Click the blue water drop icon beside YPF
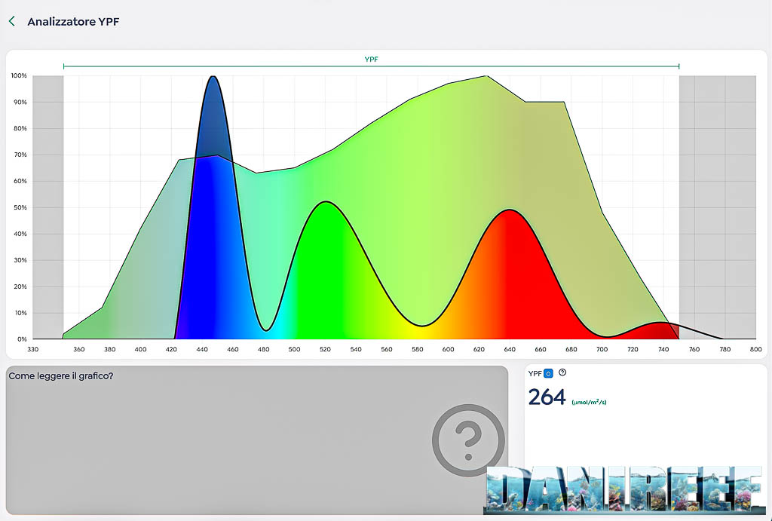This screenshot has width=772, height=521. [548, 373]
